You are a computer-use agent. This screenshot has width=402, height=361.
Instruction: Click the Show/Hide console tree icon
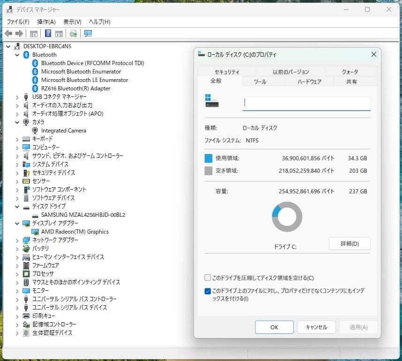(33, 33)
